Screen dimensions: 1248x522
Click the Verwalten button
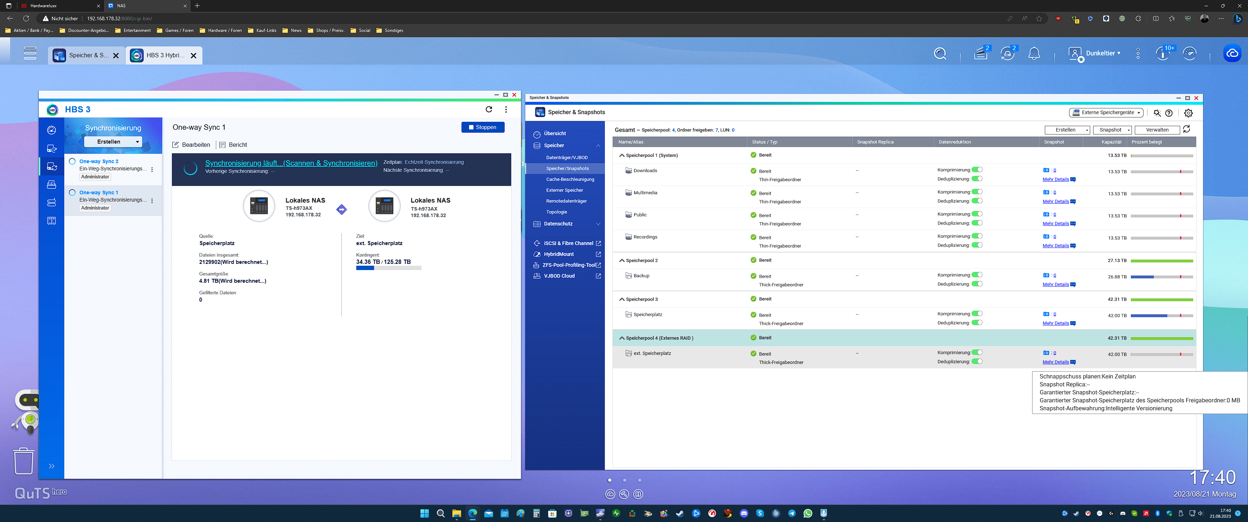point(1157,130)
